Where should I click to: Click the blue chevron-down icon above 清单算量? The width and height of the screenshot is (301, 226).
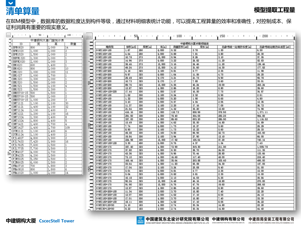click(11, 3)
